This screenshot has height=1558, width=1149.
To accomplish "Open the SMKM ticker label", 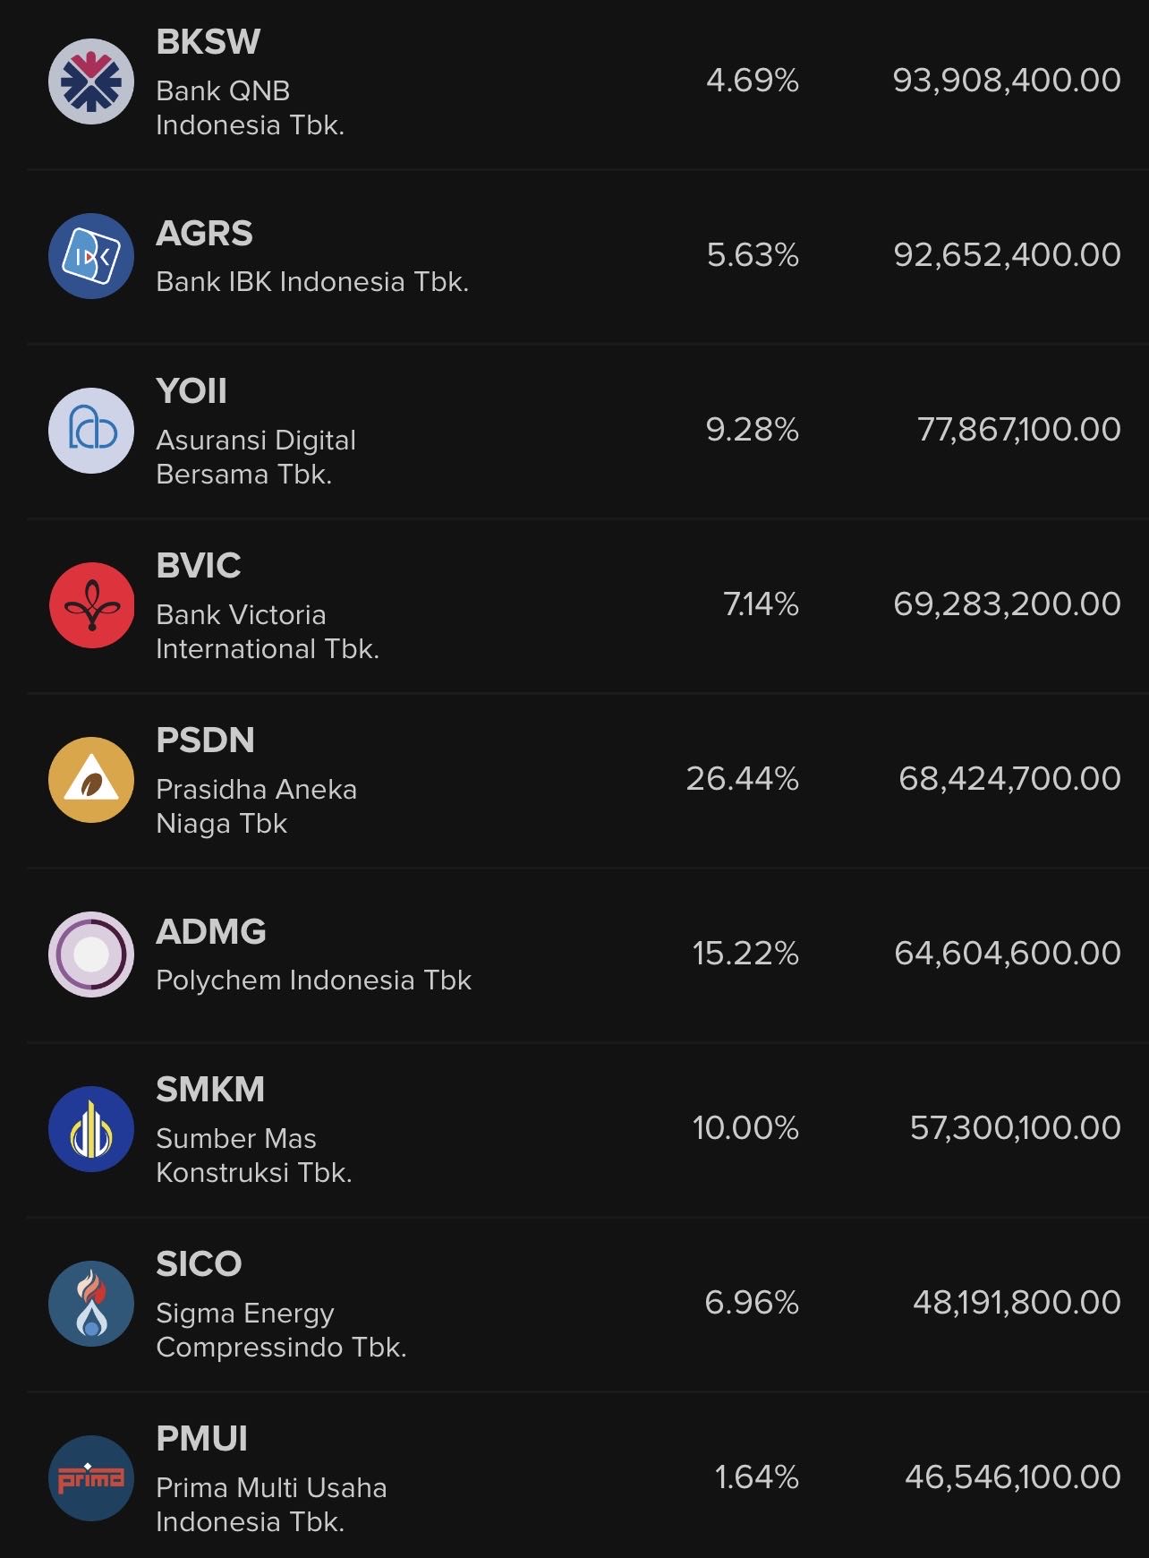I will pos(211,1090).
